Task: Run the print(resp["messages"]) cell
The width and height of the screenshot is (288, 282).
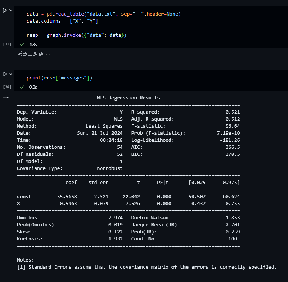Action: (4, 74)
